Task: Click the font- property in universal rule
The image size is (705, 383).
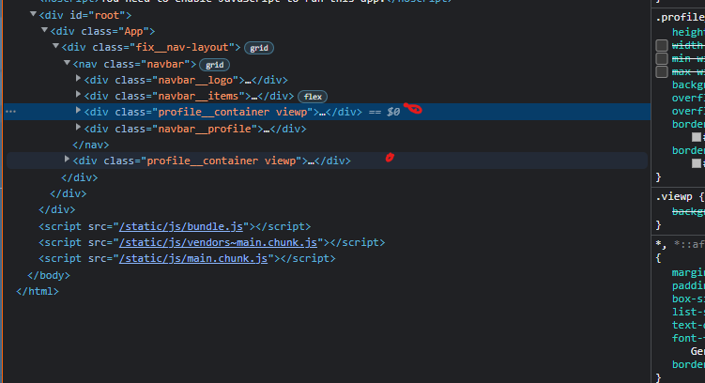Action: click(688, 338)
